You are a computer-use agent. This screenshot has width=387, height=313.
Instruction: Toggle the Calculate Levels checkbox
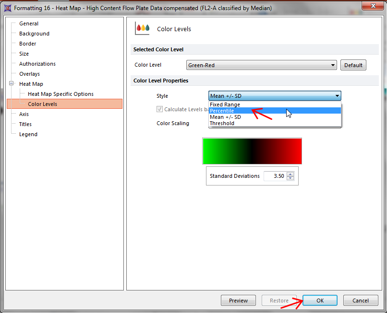(160, 109)
